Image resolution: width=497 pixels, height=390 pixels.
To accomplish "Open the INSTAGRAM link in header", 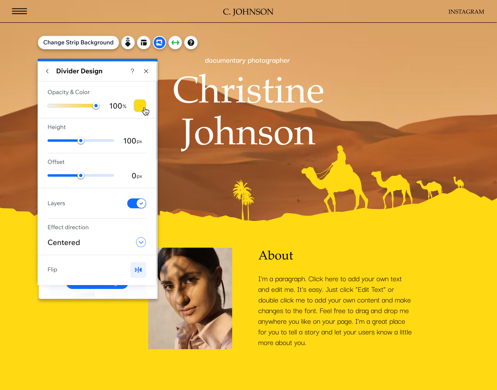I will click(466, 12).
